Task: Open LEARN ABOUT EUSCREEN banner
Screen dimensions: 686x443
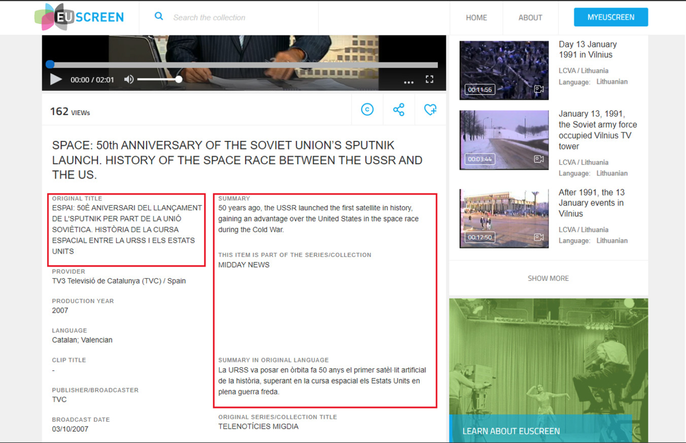Action: (x=549, y=370)
